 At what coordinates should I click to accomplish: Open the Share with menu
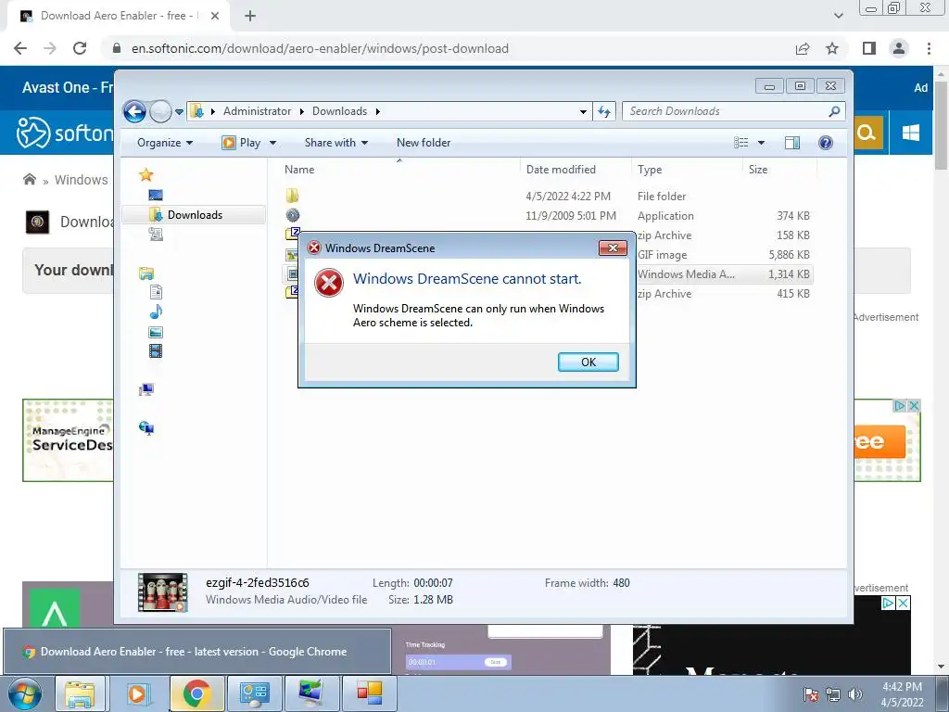click(x=335, y=143)
